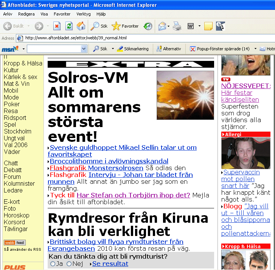Viewport: 275px width, 270px height.
Task: Select the Nej radio button
Action: 69,264
